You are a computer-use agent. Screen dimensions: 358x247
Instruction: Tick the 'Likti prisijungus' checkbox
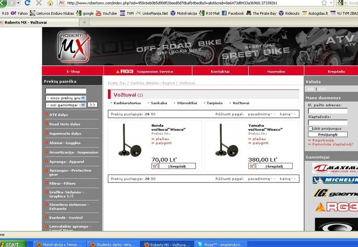click(310, 128)
